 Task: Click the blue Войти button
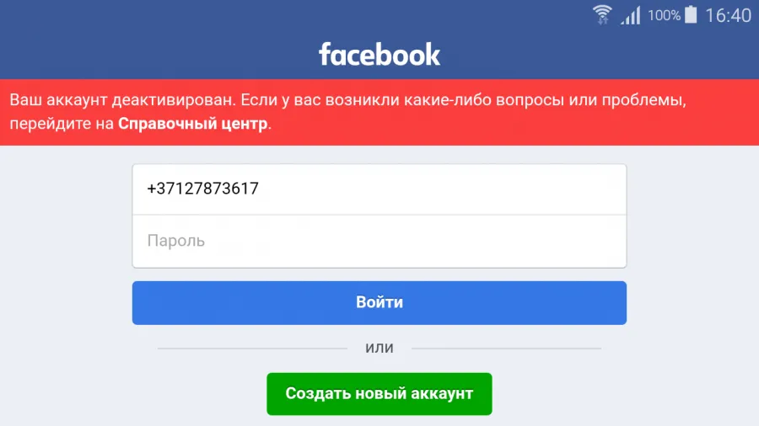(379, 302)
